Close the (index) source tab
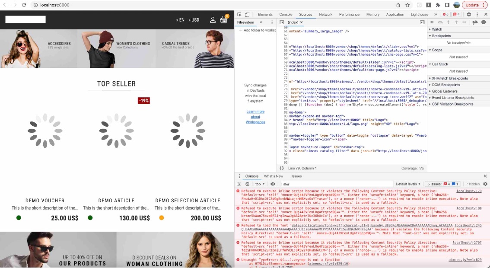Image resolution: width=490 pixels, height=268 pixels. pyautogui.click(x=302, y=22)
